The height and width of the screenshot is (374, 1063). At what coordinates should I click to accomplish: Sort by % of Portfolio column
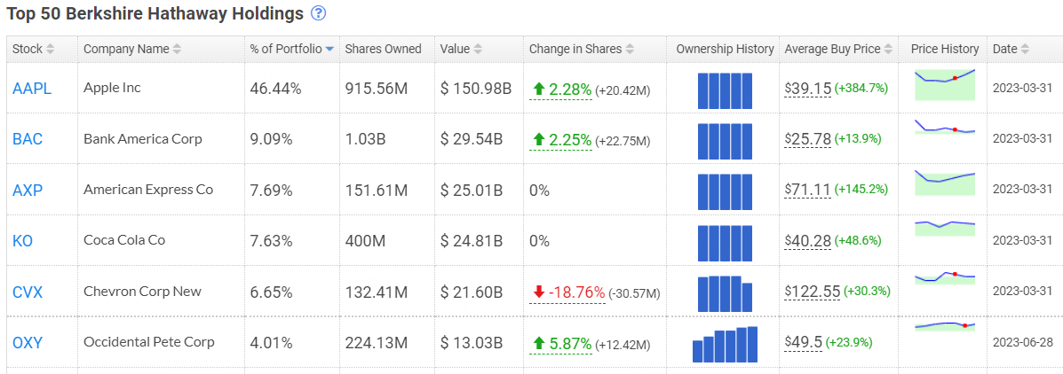(x=292, y=49)
